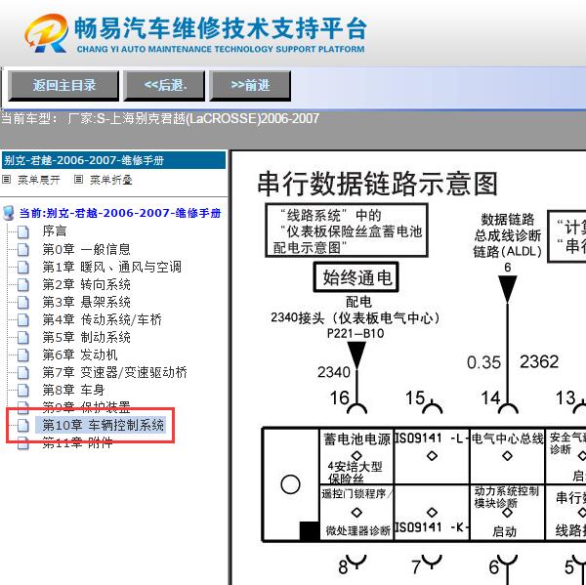Open 序言 chapter

(55, 231)
